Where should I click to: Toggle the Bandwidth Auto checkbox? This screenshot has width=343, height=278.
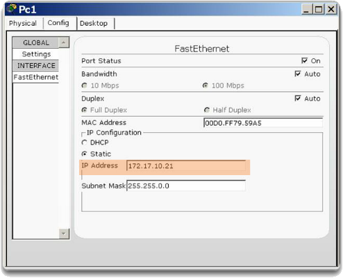(298, 74)
